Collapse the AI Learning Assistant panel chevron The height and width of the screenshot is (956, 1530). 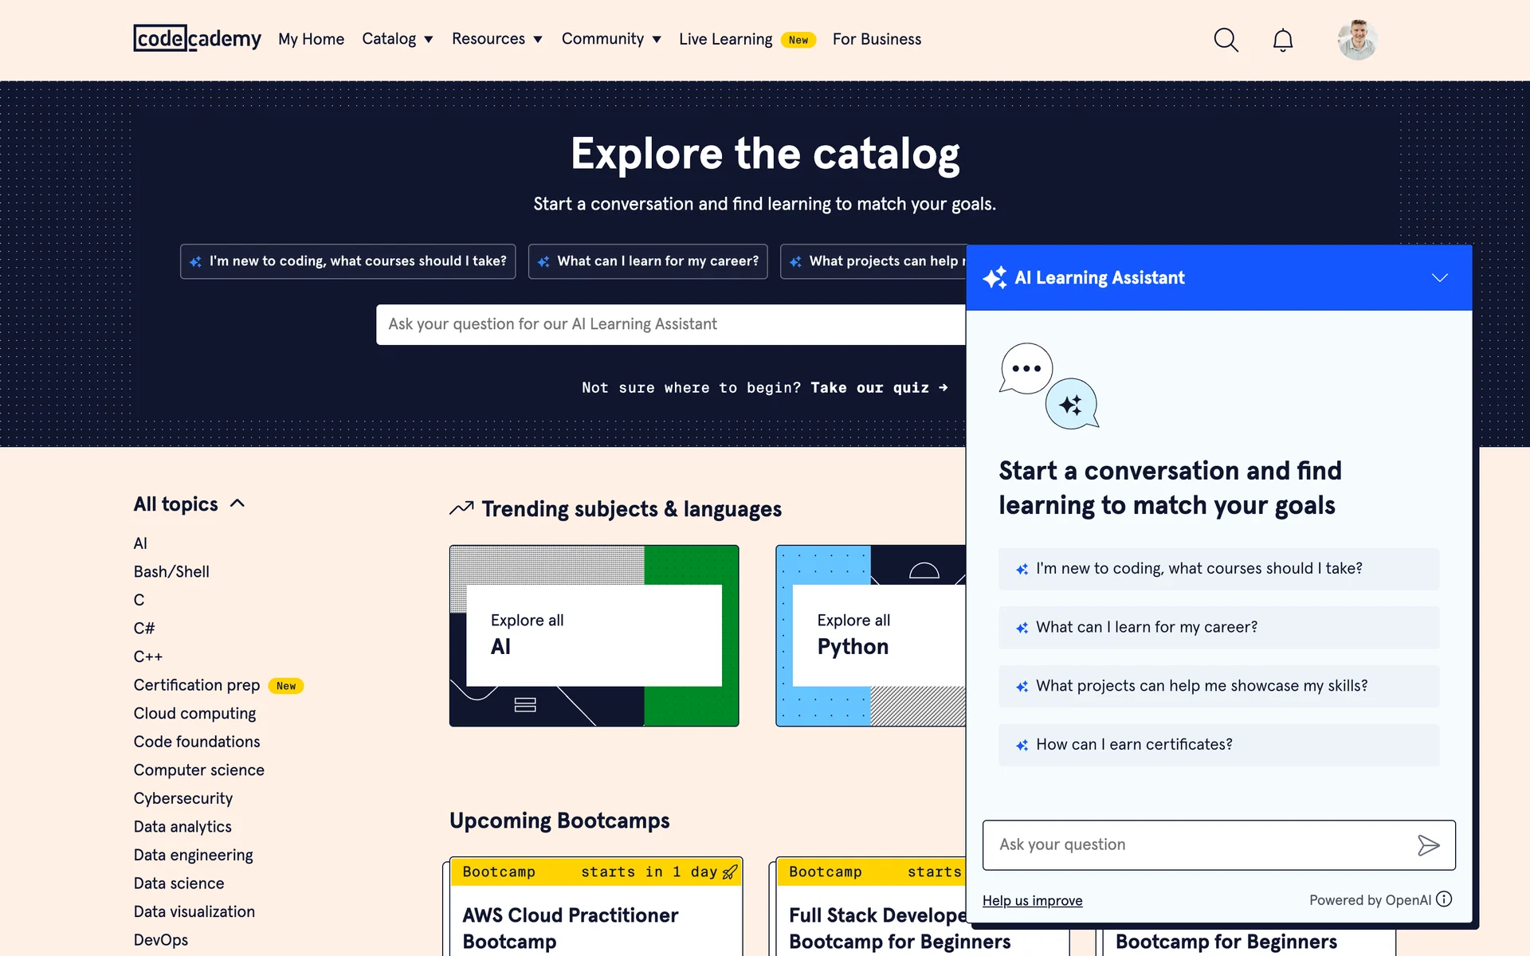1439,277
